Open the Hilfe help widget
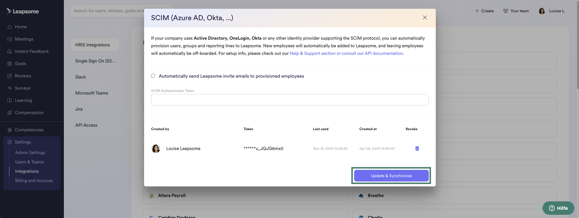 (x=558, y=208)
